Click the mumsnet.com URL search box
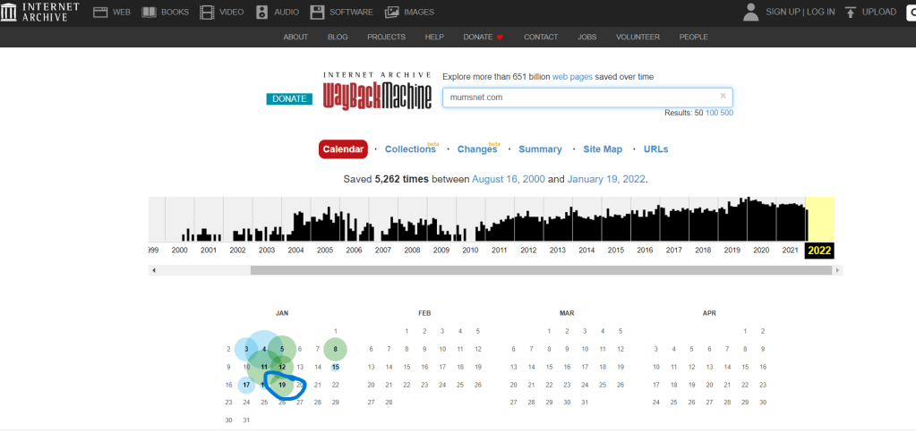 click(578, 97)
